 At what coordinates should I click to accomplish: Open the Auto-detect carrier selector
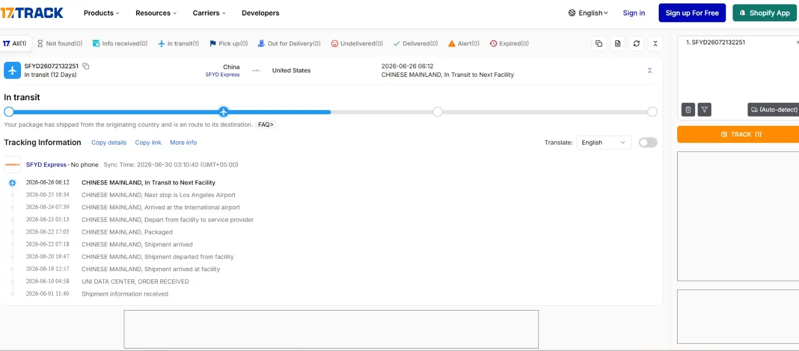[x=774, y=110]
